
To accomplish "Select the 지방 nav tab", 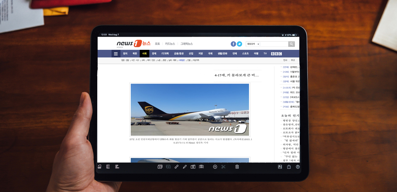I will tap(201, 54).
